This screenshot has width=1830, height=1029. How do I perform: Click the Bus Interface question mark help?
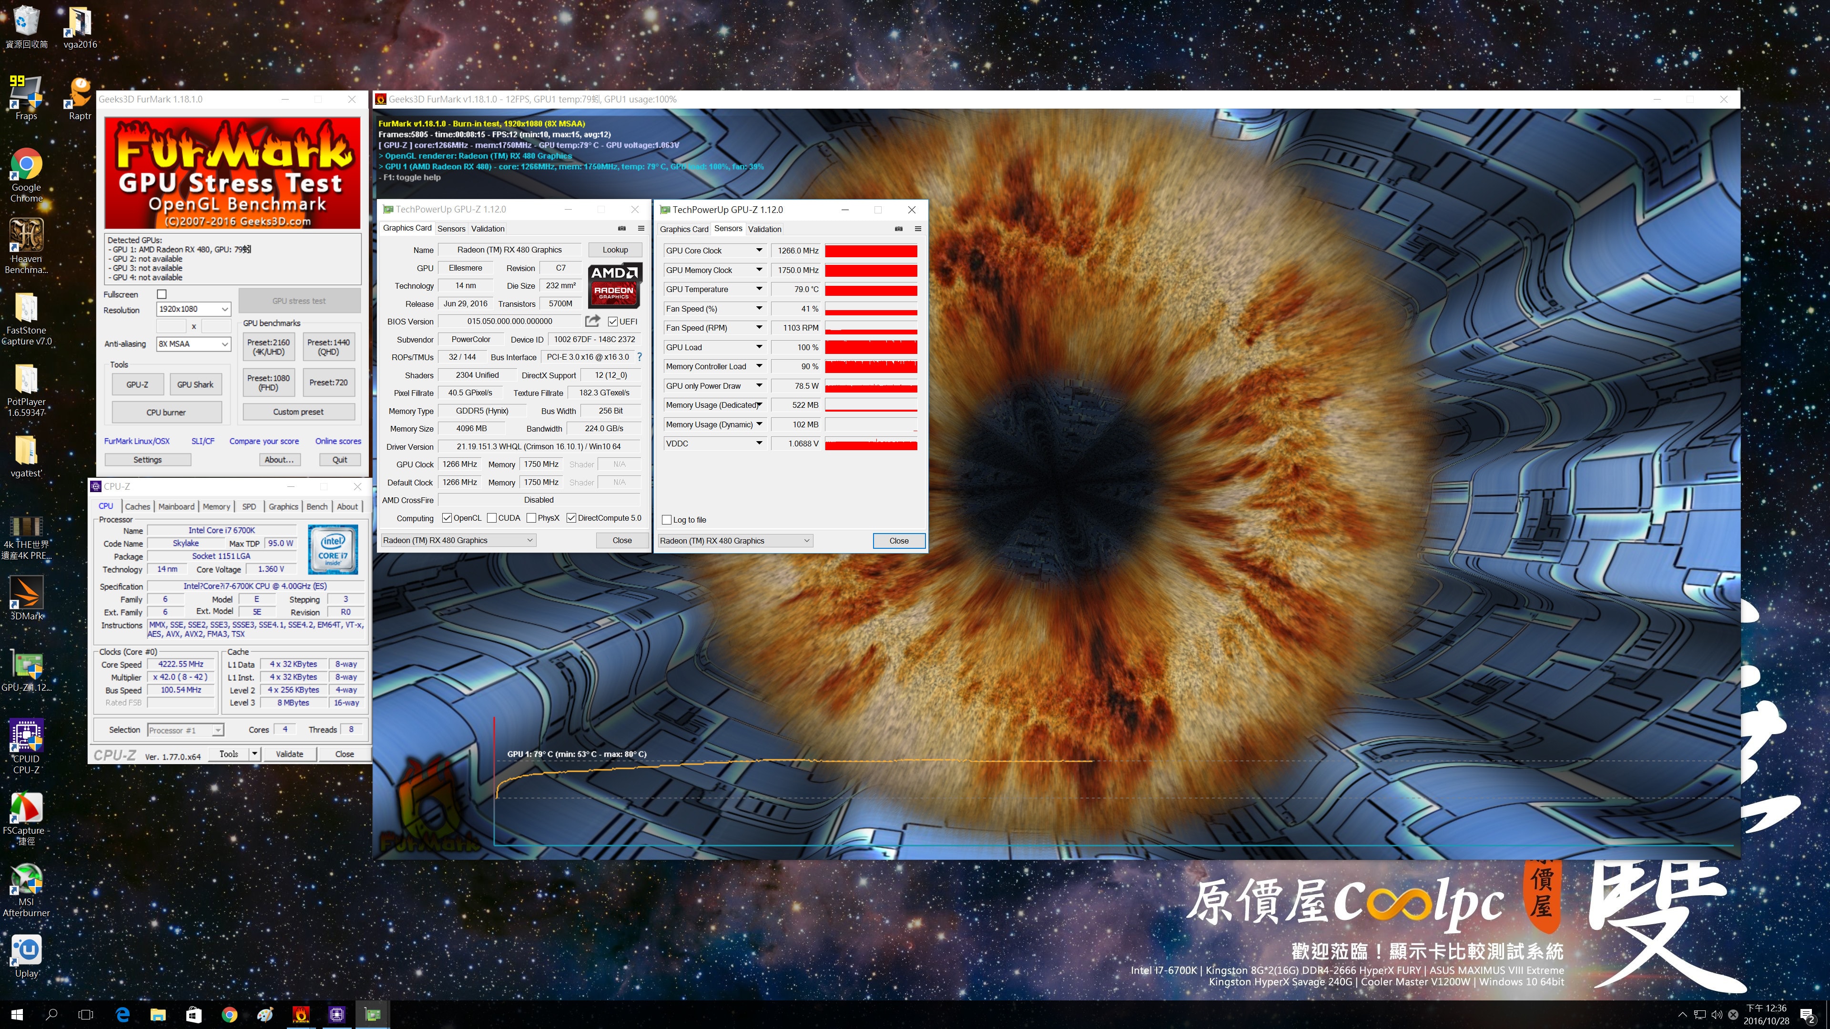(x=640, y=356)
